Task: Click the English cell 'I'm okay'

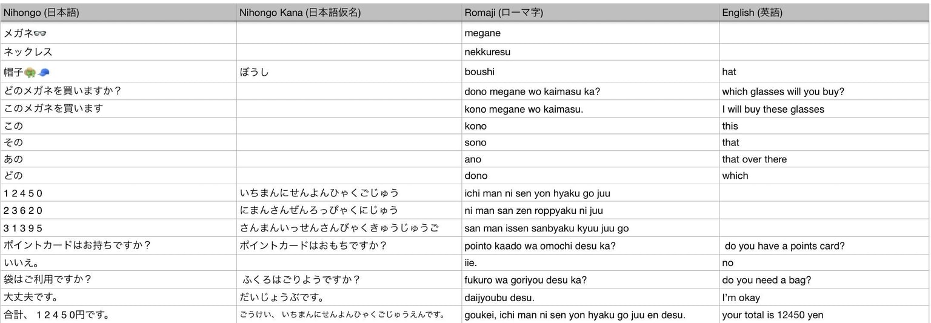Action: point(824,298)
